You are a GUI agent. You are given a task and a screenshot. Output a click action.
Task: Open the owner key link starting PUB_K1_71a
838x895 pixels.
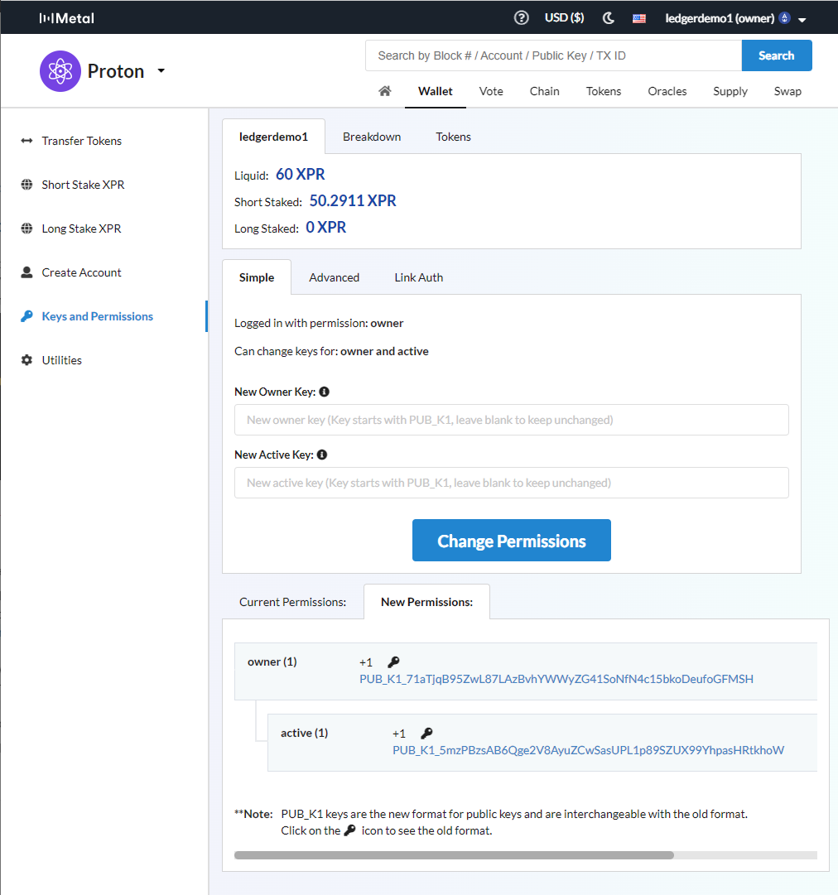click(556, 679)
